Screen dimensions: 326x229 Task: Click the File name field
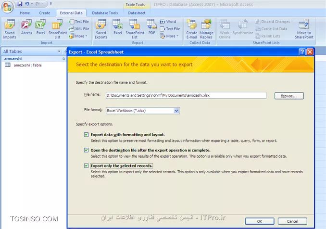(186, 95)
